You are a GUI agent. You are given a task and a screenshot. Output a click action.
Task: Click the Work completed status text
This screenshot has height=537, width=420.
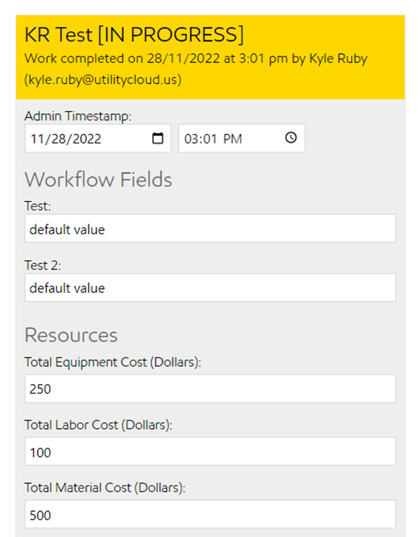tap(195, 59)
